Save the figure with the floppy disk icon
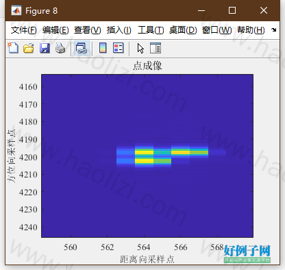285x270 pixels. [x=45, y=48]
